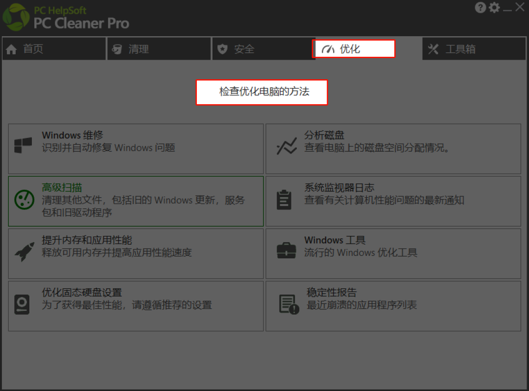Click the PC HelpSoft brand text
Image resolution: width=529 pixels, height=391 pixels.
pyautogui.click(x=60, y=10)
